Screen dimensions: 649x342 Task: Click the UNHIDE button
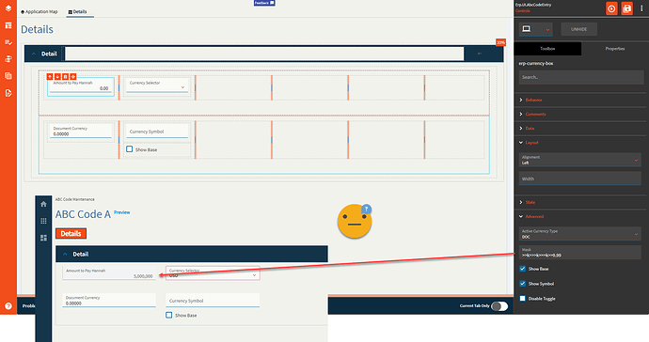click(578, 29)
